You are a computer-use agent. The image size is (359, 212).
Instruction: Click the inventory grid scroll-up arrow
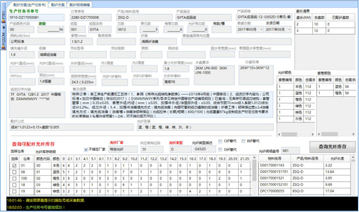[x=254, y=157]
